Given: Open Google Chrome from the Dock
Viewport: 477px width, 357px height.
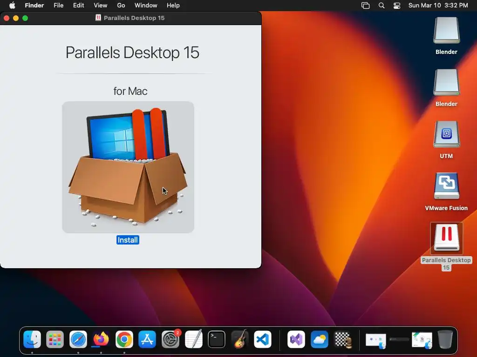Looking at the screenshot, I should [124, 339].
